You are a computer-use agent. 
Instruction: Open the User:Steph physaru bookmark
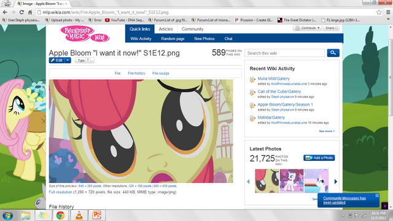pyautogui.click(x=21, y=20)
